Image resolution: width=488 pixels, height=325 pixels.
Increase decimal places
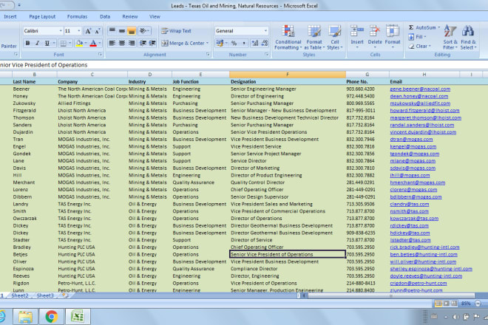[255, 44]
